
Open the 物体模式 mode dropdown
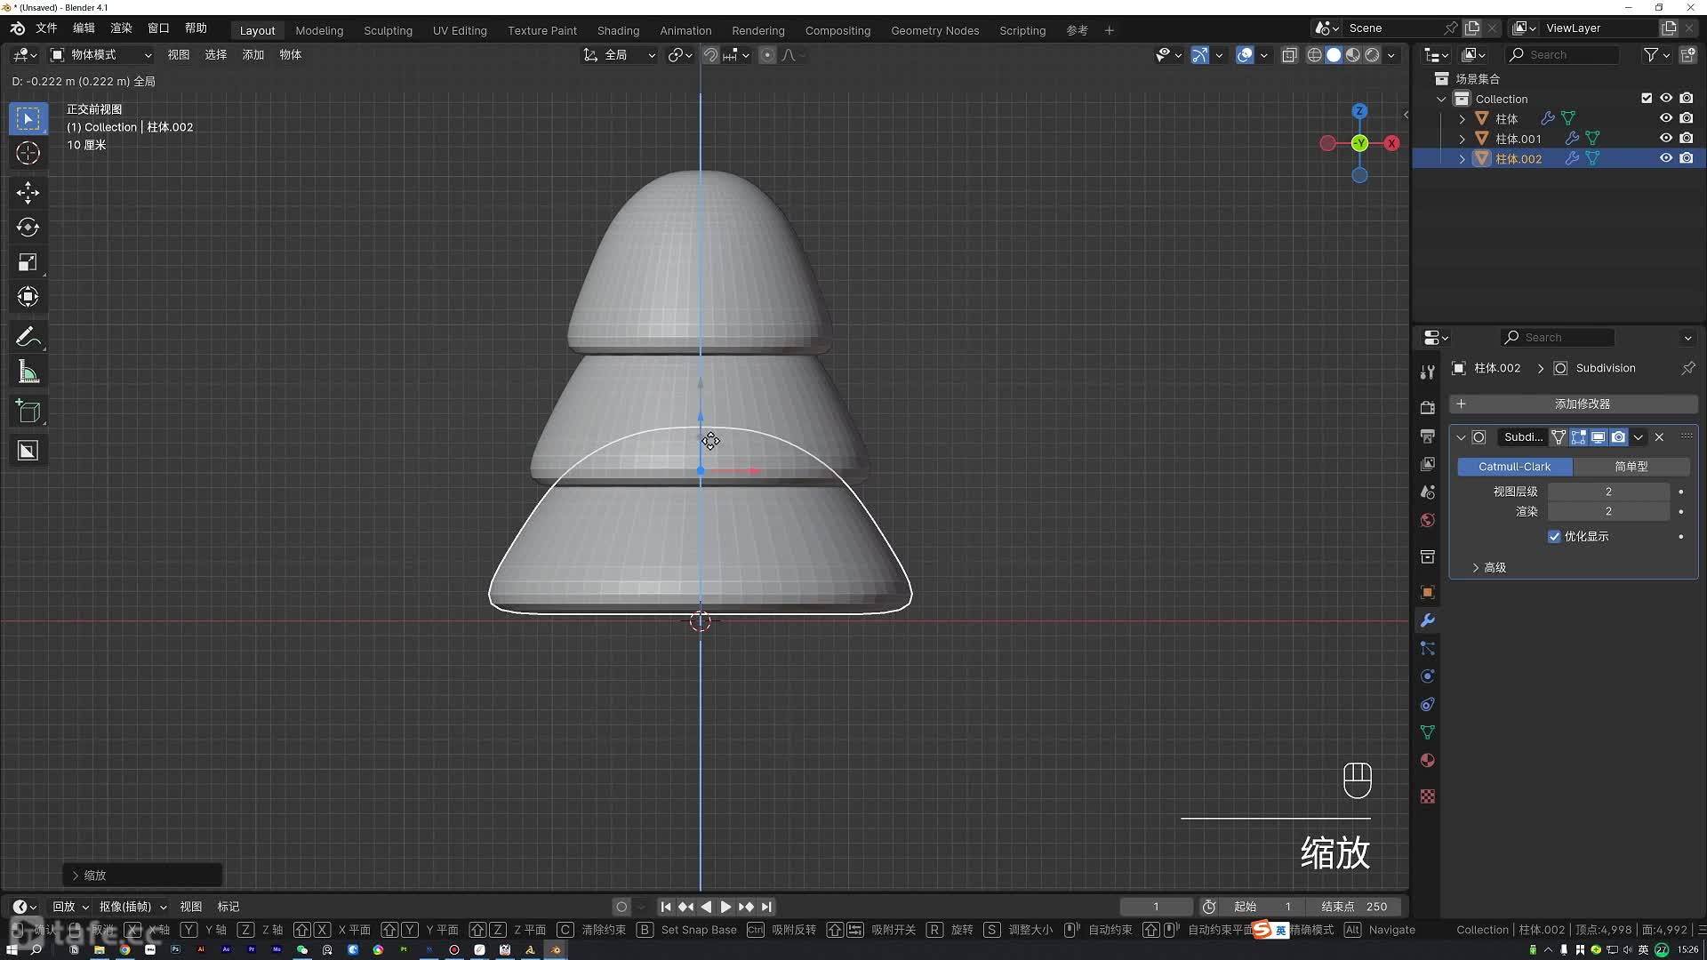click(x=100, y=55)
